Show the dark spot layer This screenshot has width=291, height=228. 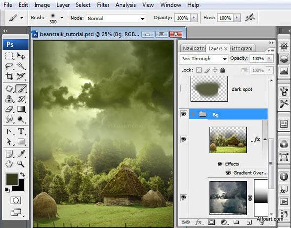point(183,89)
